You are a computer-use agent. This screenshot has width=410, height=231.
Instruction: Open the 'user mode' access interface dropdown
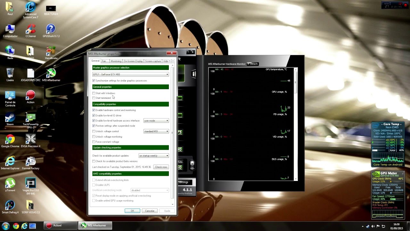[x=156, y=121]
